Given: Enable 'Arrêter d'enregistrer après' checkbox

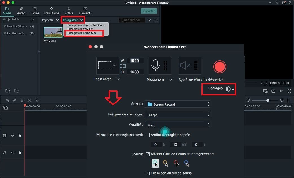Looking at the screenshot, I should coord(148,135).
